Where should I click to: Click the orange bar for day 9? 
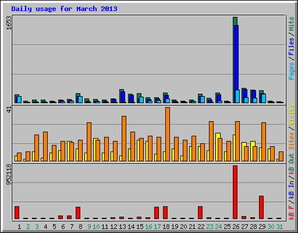[89, 142]
